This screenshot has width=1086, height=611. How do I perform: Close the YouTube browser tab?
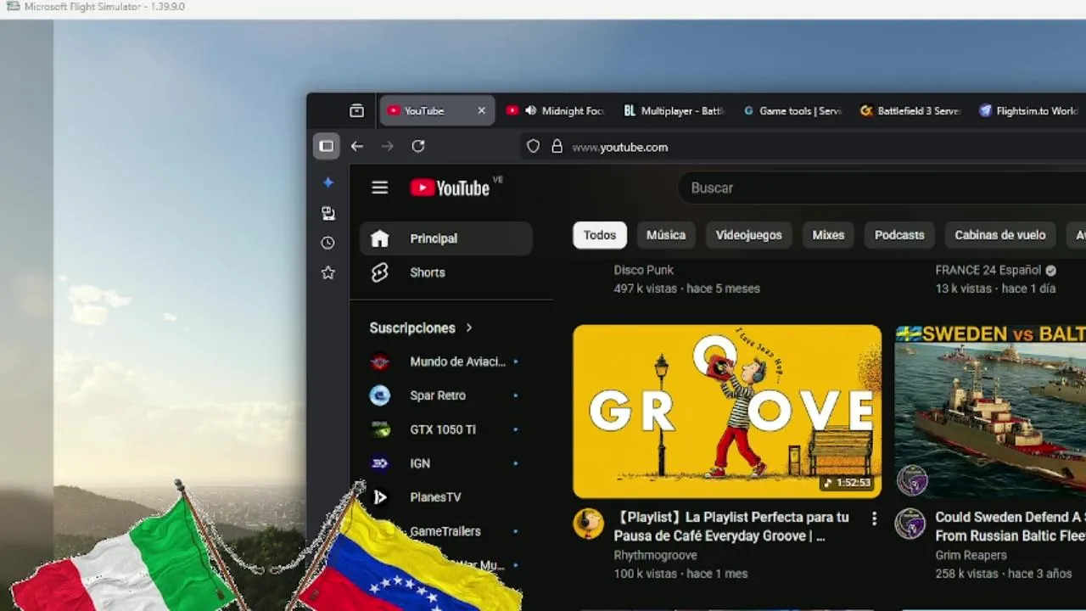coord(481,110)
